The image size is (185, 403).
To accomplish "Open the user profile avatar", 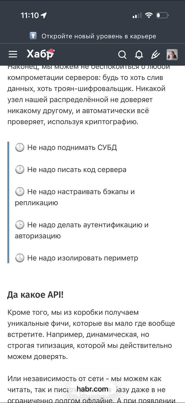I will click(x=172, y=54).
